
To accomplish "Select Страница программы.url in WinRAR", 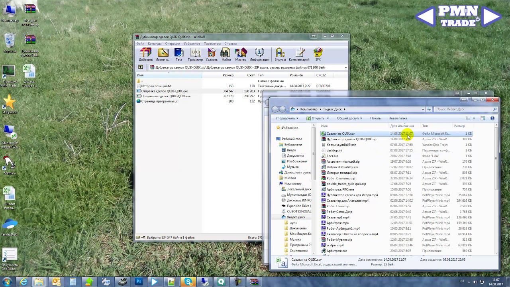I will 159,101.
